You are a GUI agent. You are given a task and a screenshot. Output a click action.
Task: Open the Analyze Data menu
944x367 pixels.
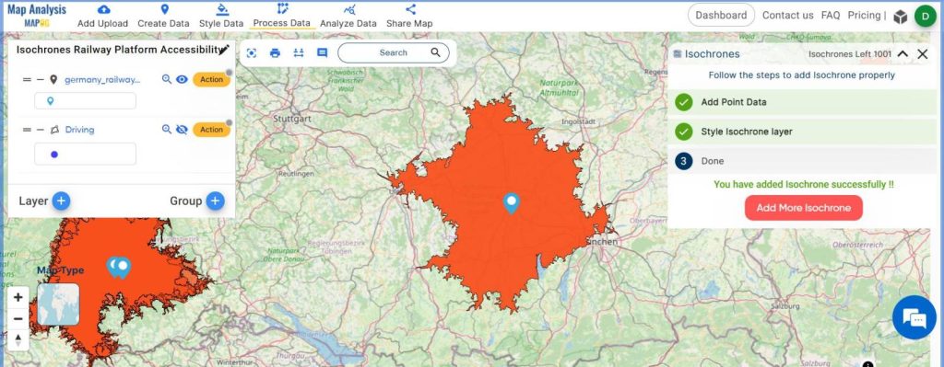[x=348, y=17]
